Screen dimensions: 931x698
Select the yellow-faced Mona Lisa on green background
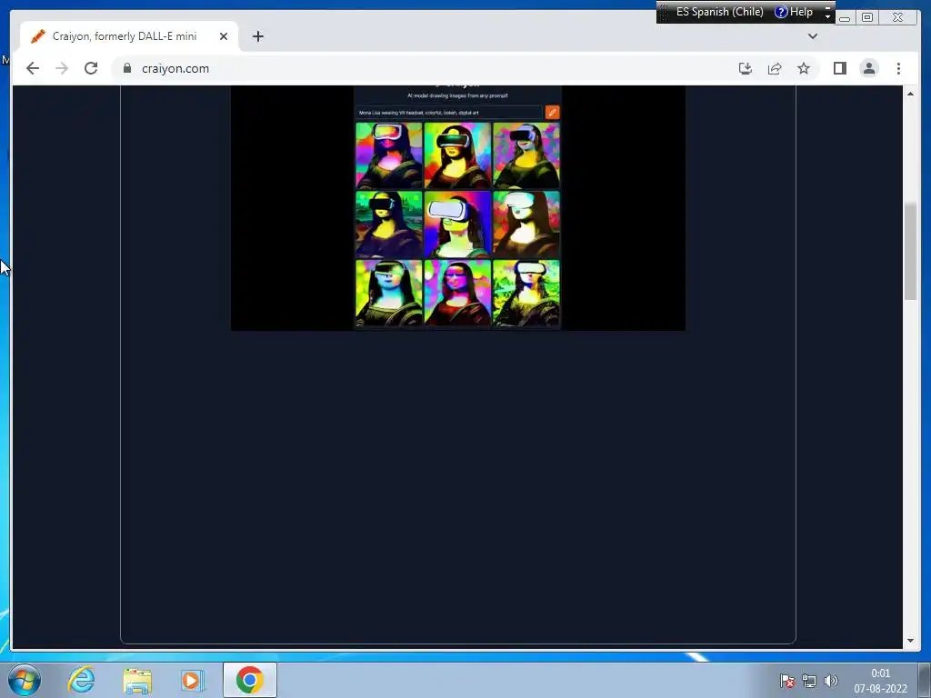click(x=389, y=224)
